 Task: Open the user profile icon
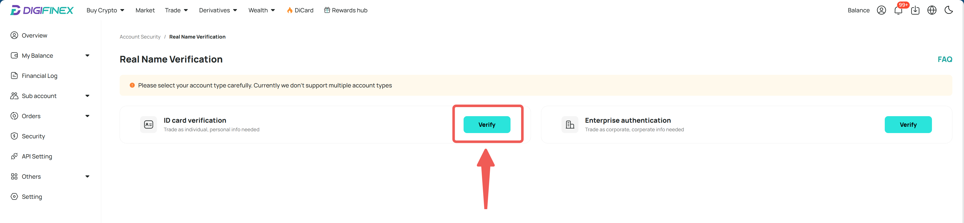point(881,10)
